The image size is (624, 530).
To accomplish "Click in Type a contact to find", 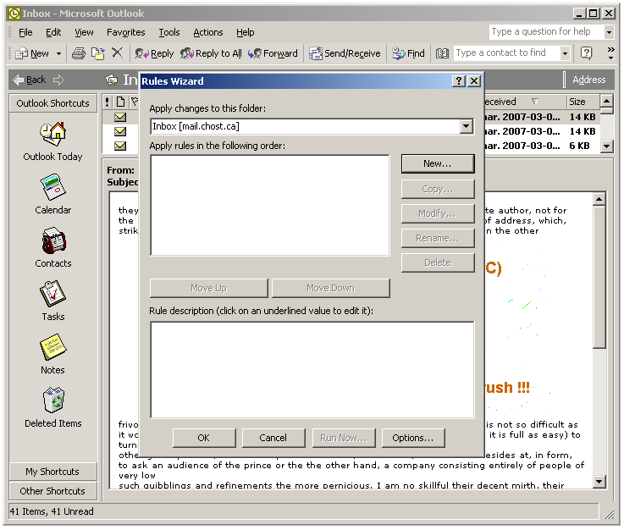I will [506, 53].
